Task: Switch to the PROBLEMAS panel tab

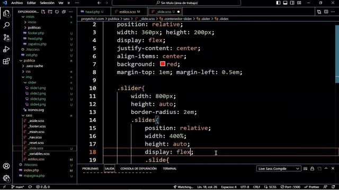Action: [90, 168]
